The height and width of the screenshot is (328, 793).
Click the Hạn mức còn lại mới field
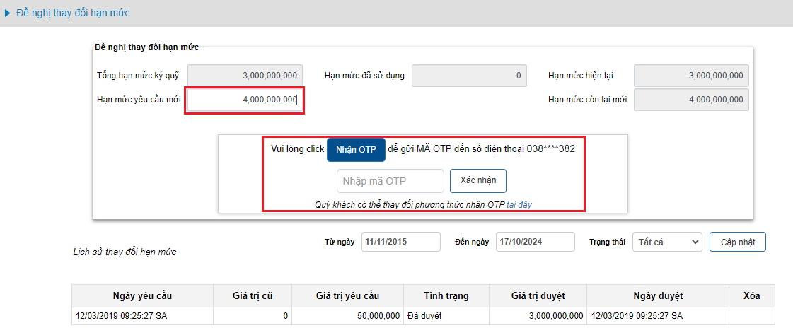[x=691, y=100]
